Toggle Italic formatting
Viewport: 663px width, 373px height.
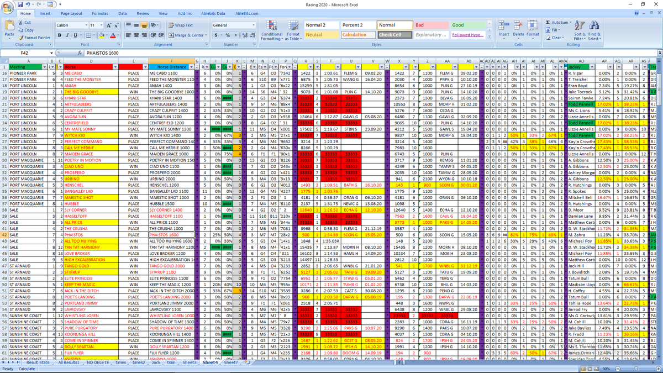(x=67, y=35)
